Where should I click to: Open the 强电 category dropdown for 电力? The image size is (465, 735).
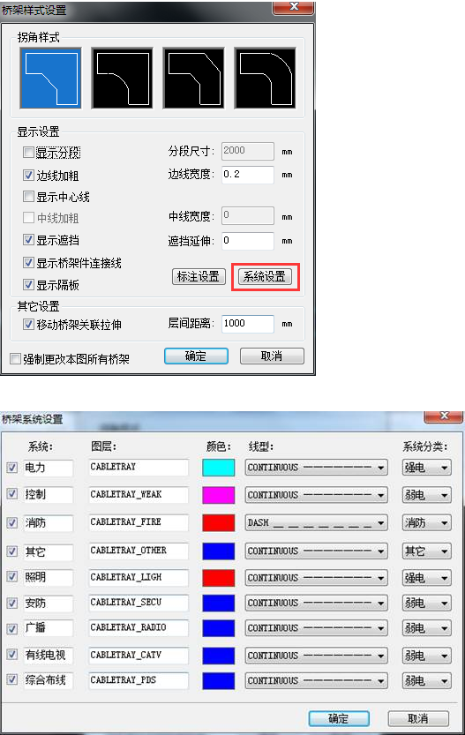coord(426,468)
